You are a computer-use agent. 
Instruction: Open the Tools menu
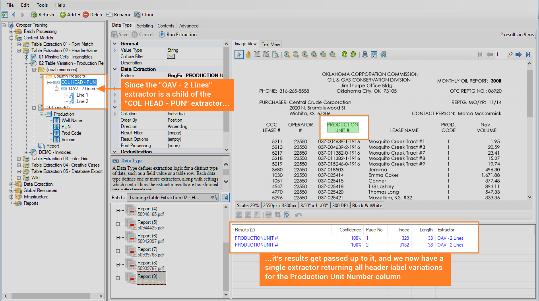42,5
